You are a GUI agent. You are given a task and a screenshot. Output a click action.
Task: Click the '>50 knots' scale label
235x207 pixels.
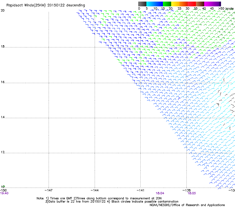point(226,9)
